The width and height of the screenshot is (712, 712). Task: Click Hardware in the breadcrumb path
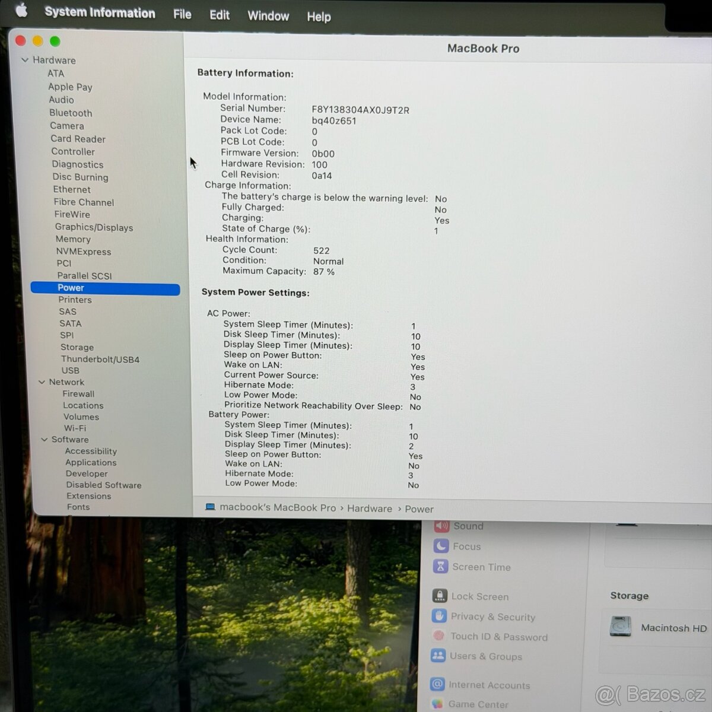370,508
